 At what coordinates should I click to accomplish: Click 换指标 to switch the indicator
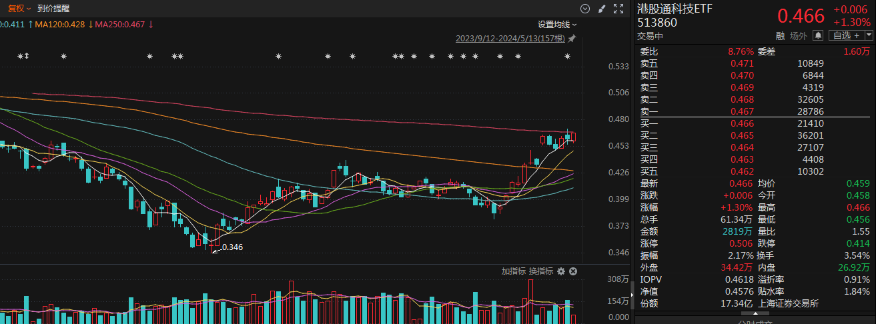[x=540, y=271]
